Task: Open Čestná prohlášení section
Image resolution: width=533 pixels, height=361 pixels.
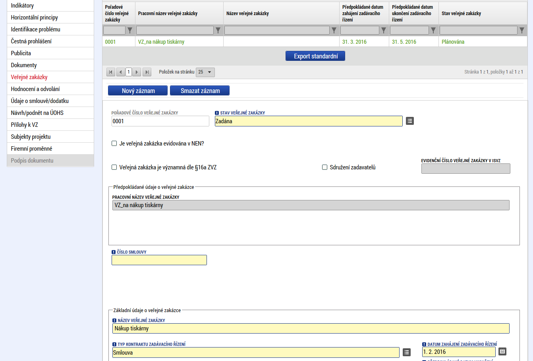Action: pos(50,41)
